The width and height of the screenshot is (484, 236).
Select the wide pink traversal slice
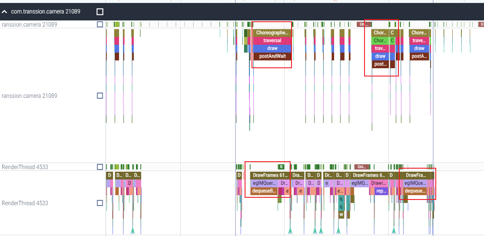(272, 40)
